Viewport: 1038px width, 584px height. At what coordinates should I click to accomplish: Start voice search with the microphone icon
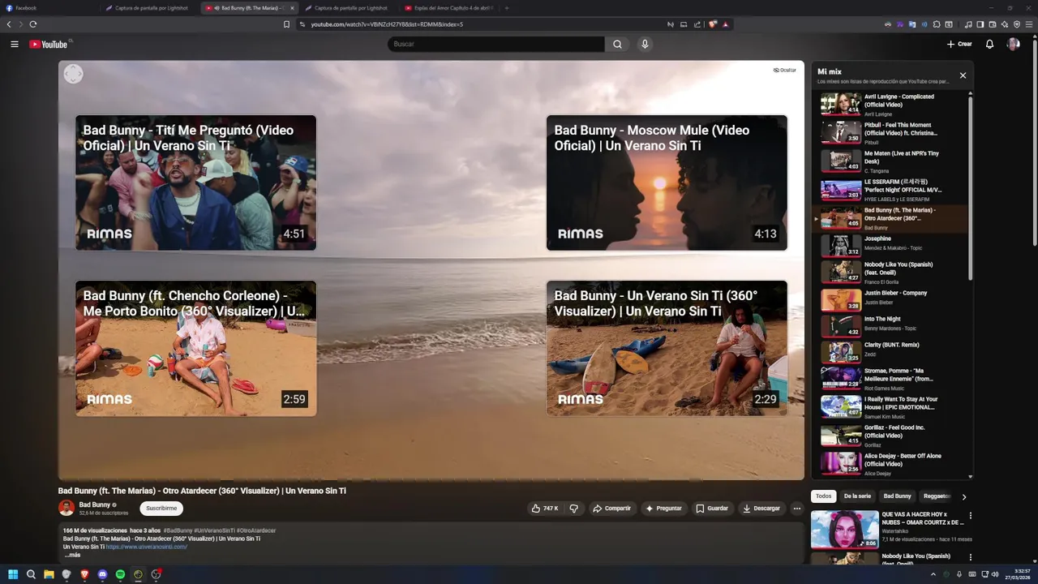[x=645, y=44]
